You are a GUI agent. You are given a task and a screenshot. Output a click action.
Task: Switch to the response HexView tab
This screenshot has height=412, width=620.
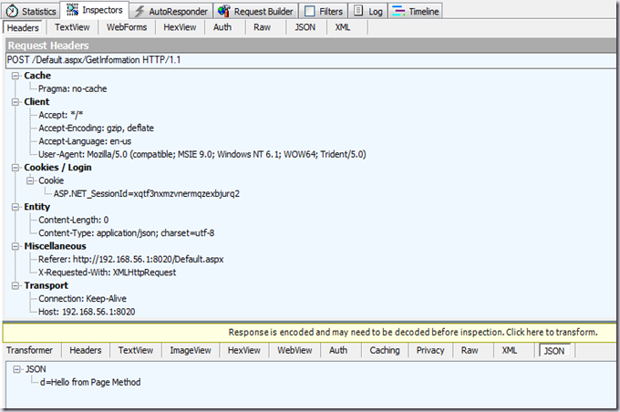click(244, 350)
